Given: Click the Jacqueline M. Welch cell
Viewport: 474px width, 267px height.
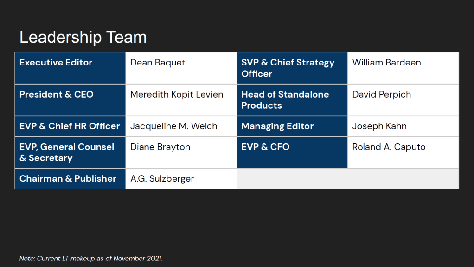Looking at the screenshot, I should click(181, 126).
